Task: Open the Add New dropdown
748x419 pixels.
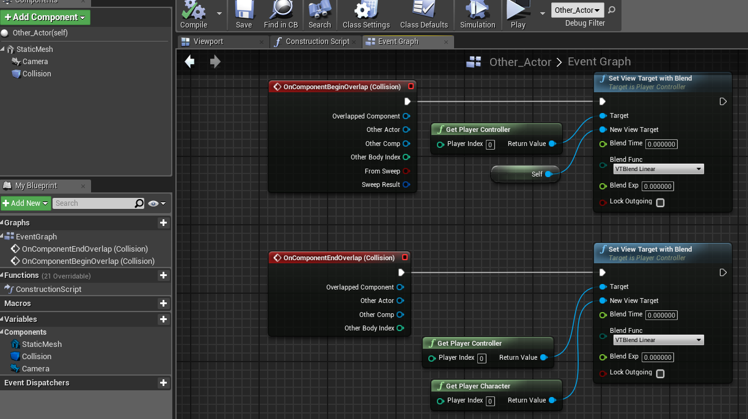Action: [26, 203]
